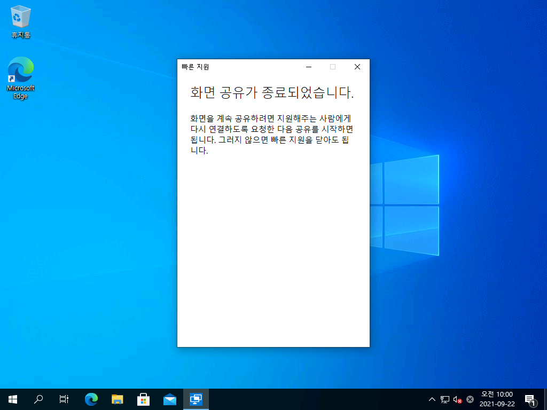
Task: Open the clock showing 오전 10:00
Action: pyautogui.click(x=497, y=399)
